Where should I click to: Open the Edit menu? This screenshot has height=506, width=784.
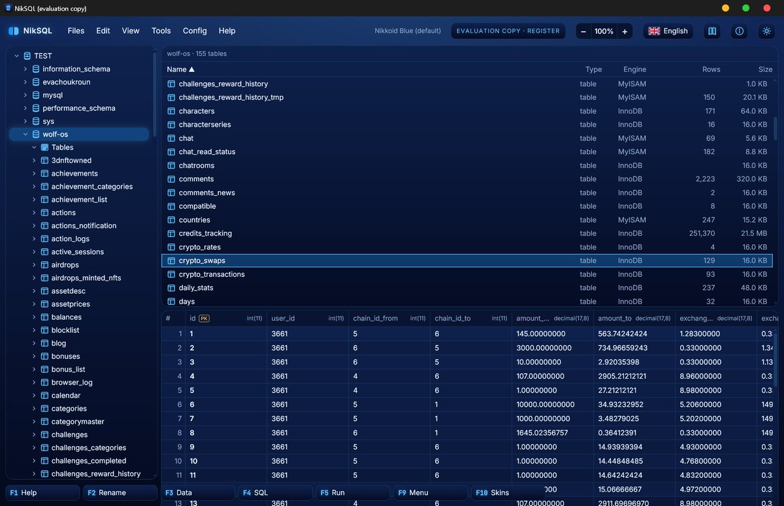(x=103, y=31)
